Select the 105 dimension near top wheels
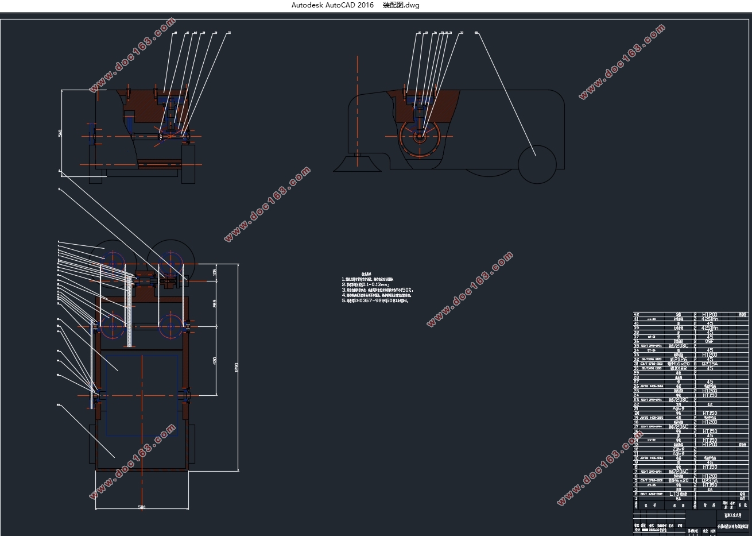 (215, 272)
